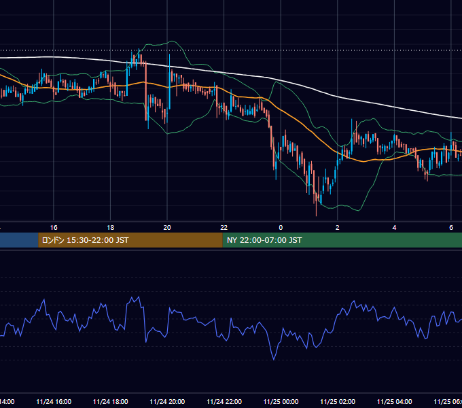Screen dimensions: 462x408
Task: Click the hour label 20 on time axis
Action: point(167,228)
